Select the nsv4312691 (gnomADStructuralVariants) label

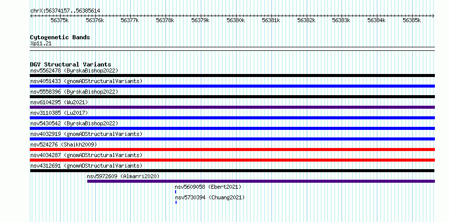(86, 166)
